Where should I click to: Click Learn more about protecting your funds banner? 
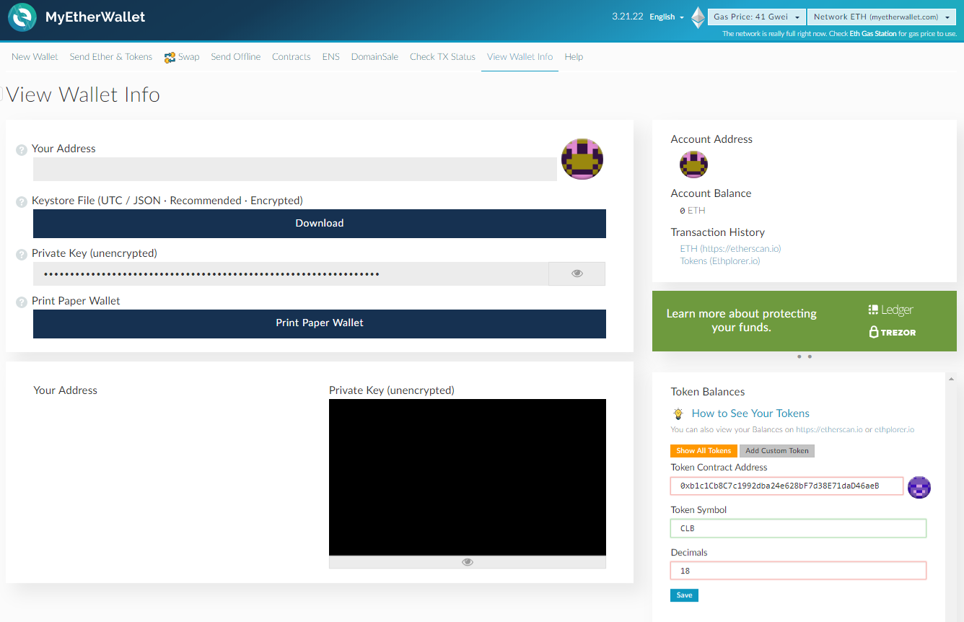pos(805,321)
